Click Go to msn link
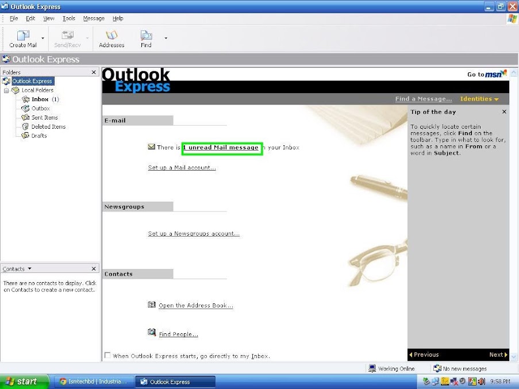The height and width of the screenshot is (389, 519). point(487,74)
